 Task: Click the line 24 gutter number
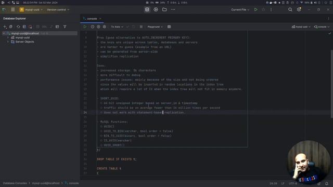pyautogui.click(x=85, y=112)
